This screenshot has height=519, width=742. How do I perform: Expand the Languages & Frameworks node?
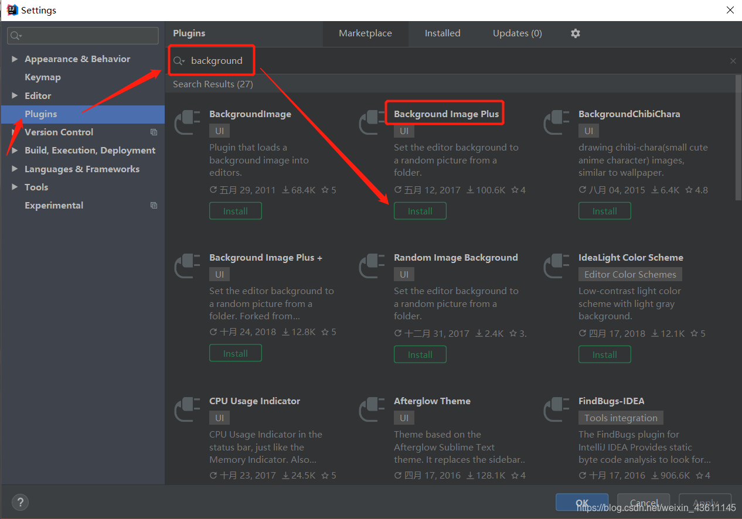coord(15,169)
